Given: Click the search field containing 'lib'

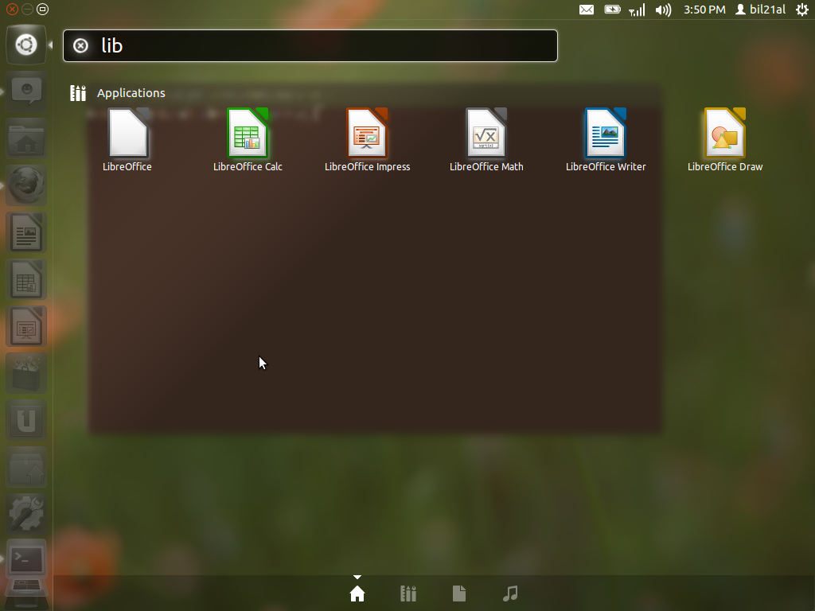Looking at the screenshot, I should click(318, 46).
